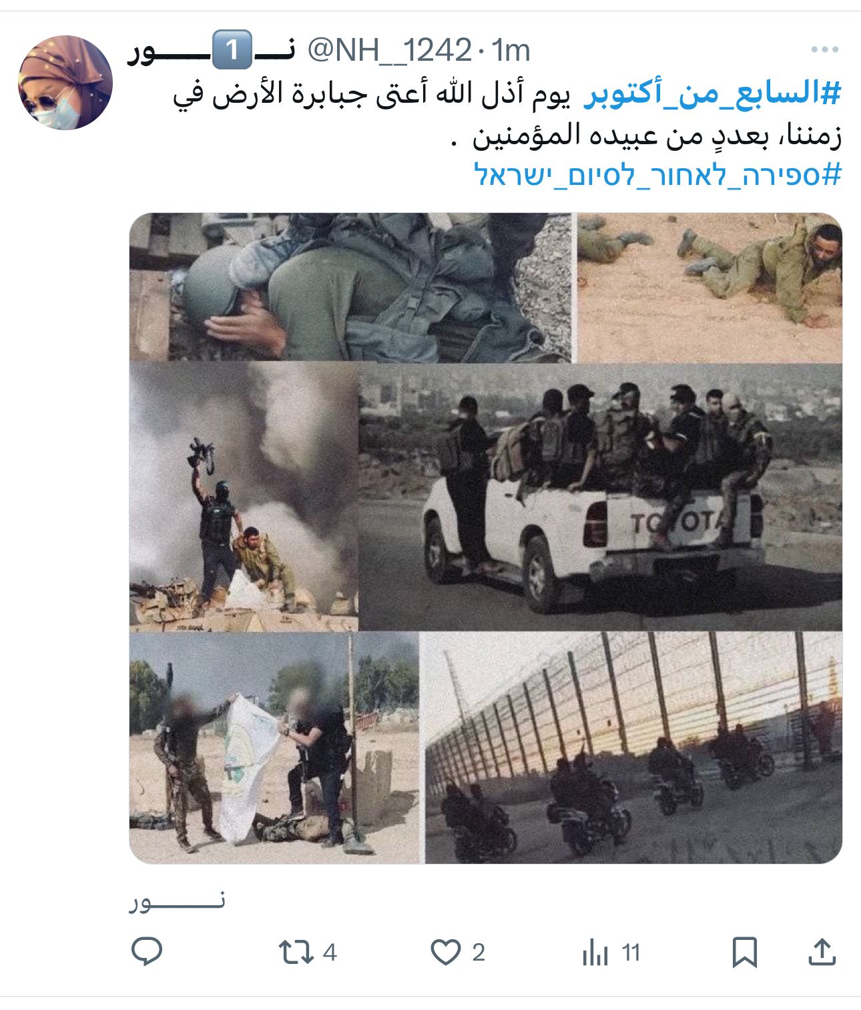Screen dimensions: 861x1010
Task: Open the white Toyota pickup photo
Action: [x=601, y=497]
